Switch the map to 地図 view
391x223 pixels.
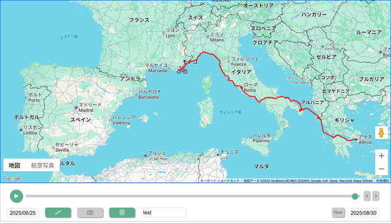click(14, 165)
